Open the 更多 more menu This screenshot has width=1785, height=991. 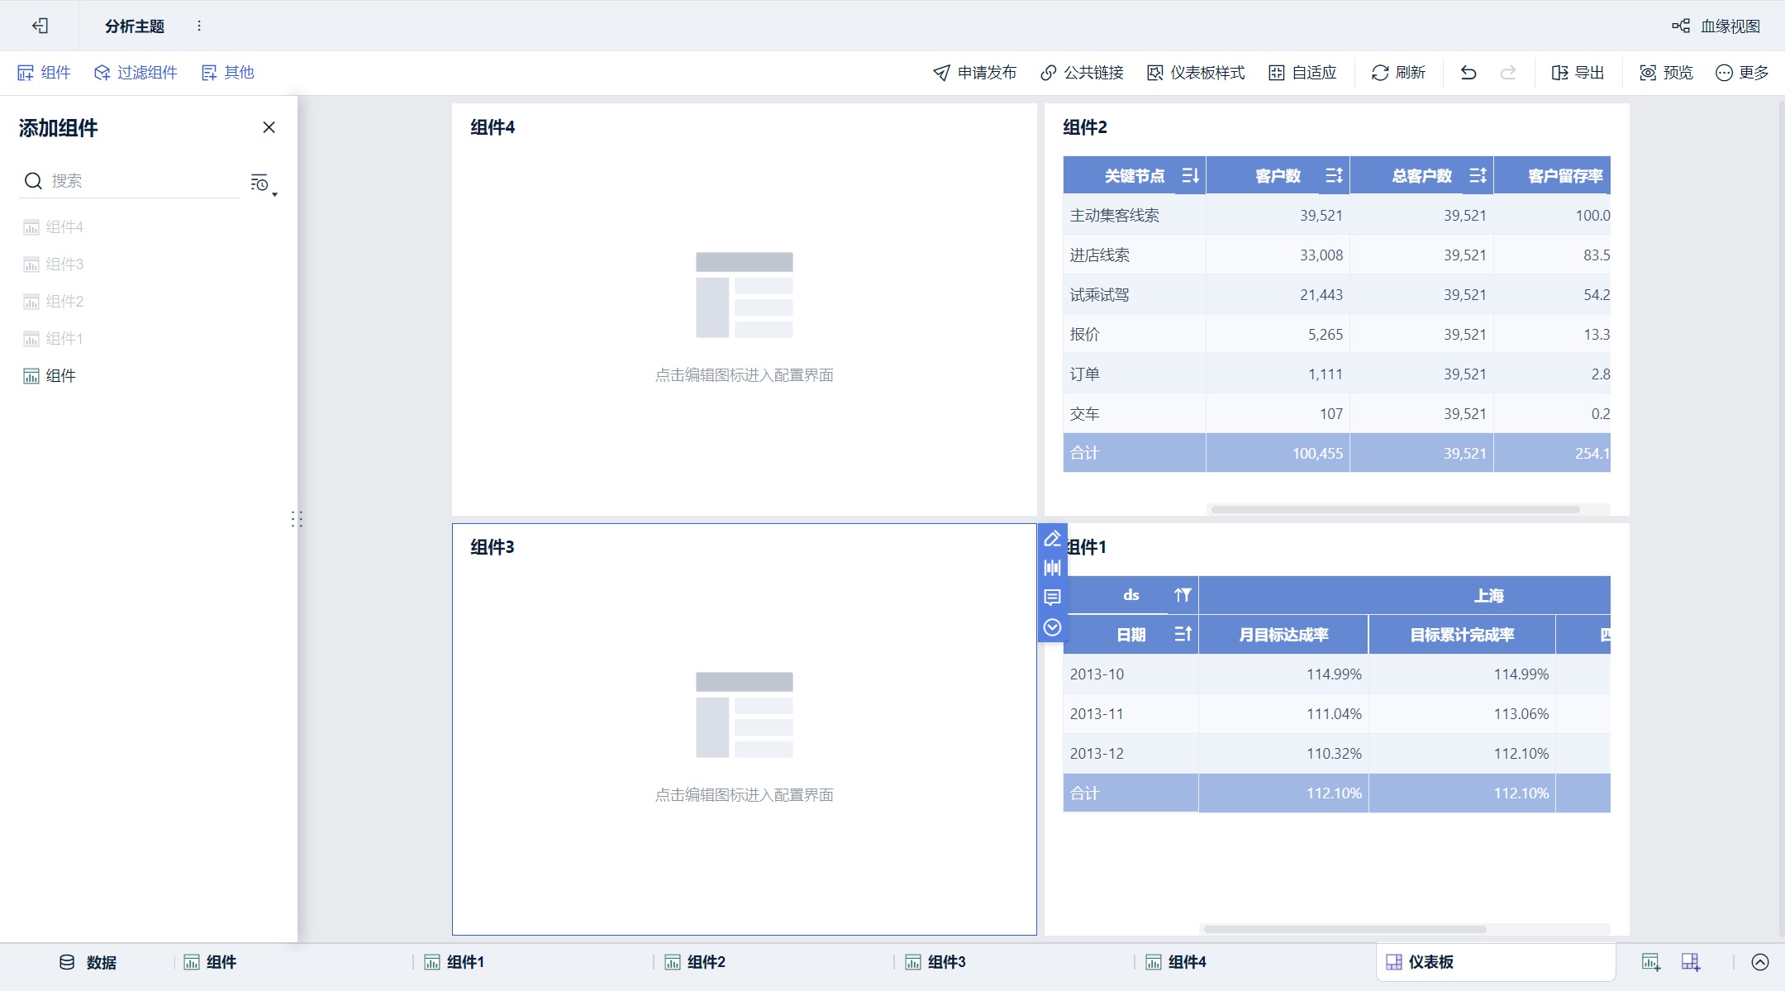tap(1742, 73)
